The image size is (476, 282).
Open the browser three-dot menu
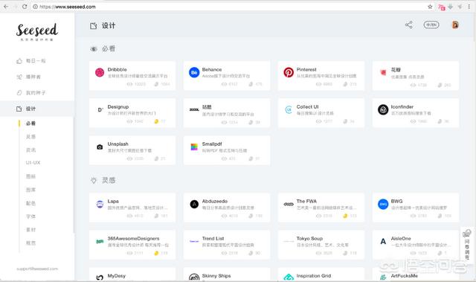point(469,7)
